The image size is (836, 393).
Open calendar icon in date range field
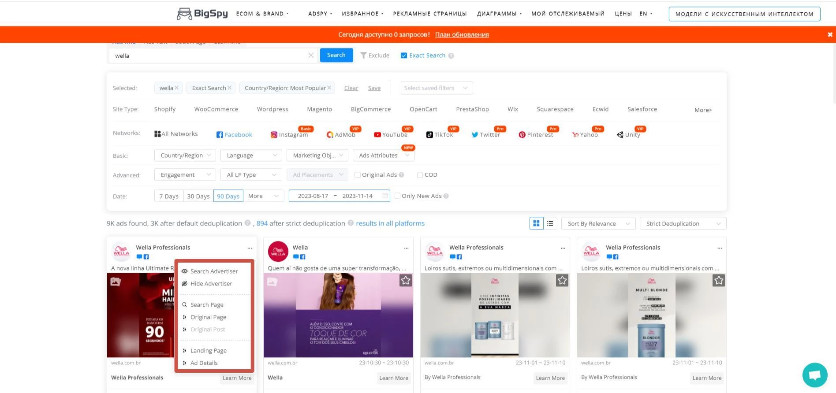[x=385, y=196]
